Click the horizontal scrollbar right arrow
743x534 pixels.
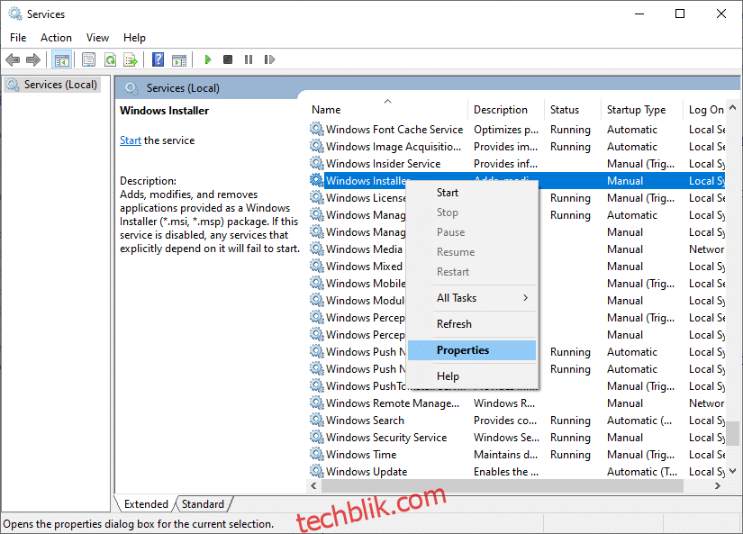tap(718, 485)
